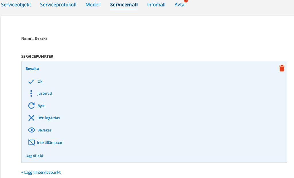
Task: Choose the Bör åtgärdas status label
Action: click(49, 118)
